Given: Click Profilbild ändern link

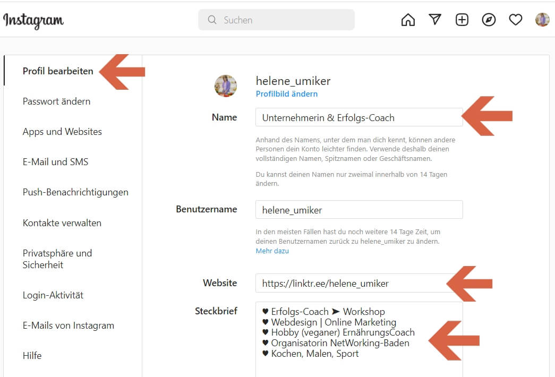Looking at the screenshot, I should pos(287,94).
